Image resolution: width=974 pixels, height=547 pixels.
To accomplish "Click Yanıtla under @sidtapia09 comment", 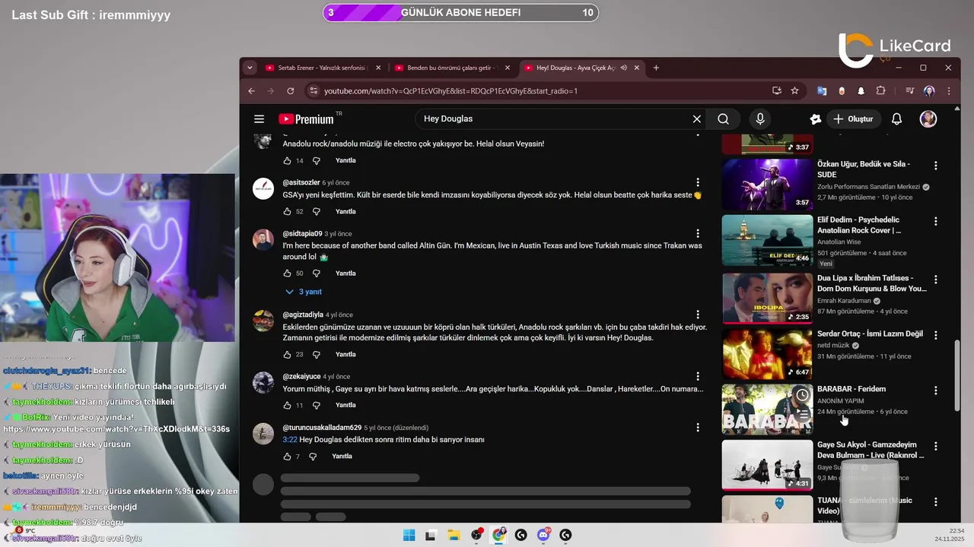I will (345, 273).
